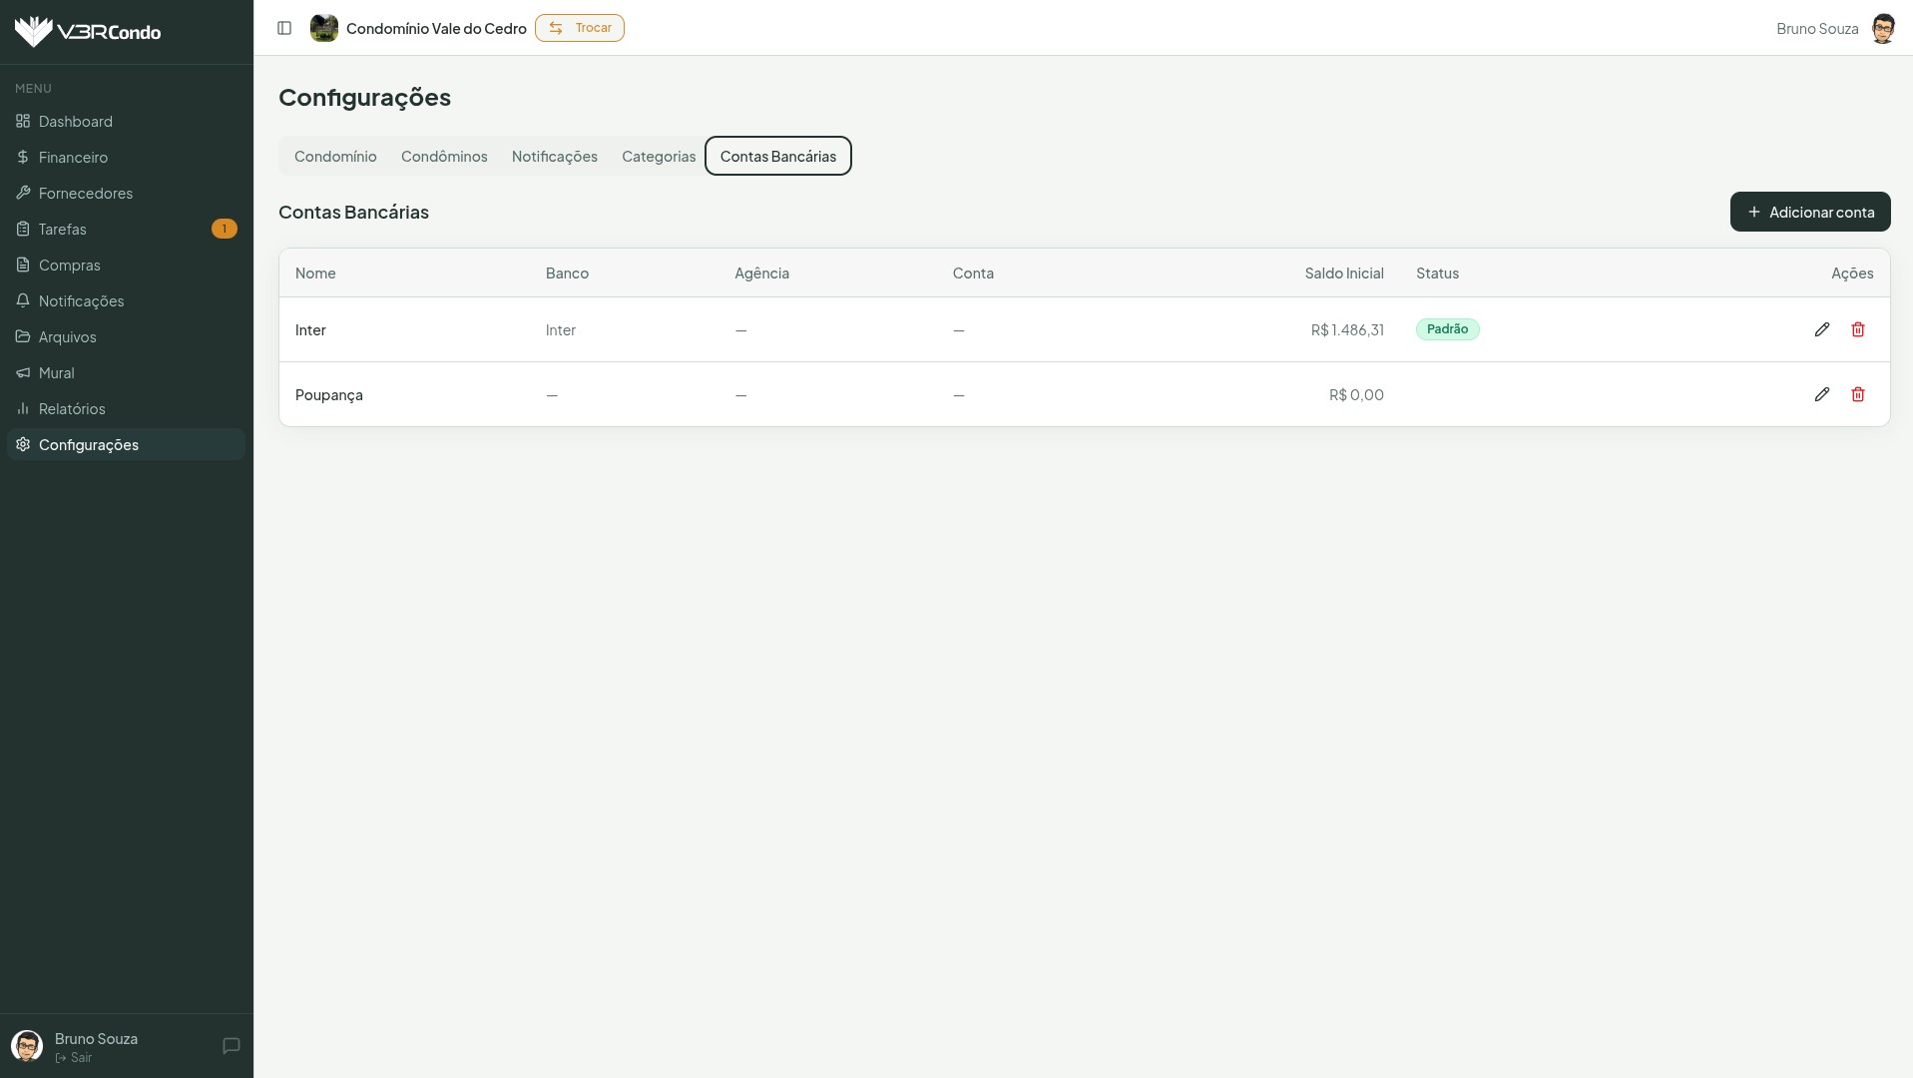Click the V3RCondo logo
This screenshot has height=1078, width=1913.
[x=88, y=32]
